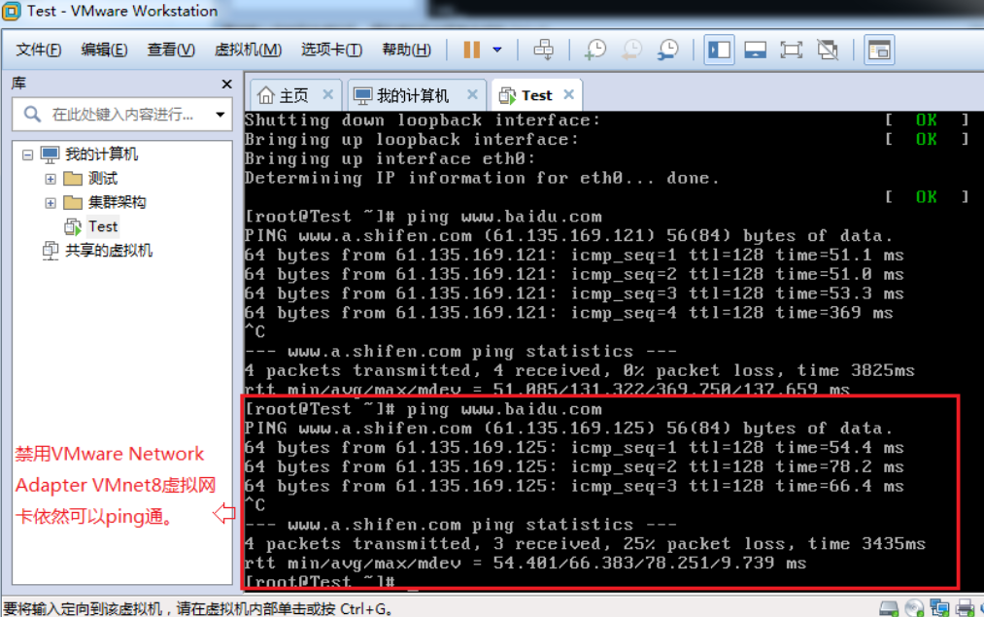The image size is (984, 617).
Task: Open the power options dropdown arrow beside pause
Action: pyautogui.click(x=497, y=50)
